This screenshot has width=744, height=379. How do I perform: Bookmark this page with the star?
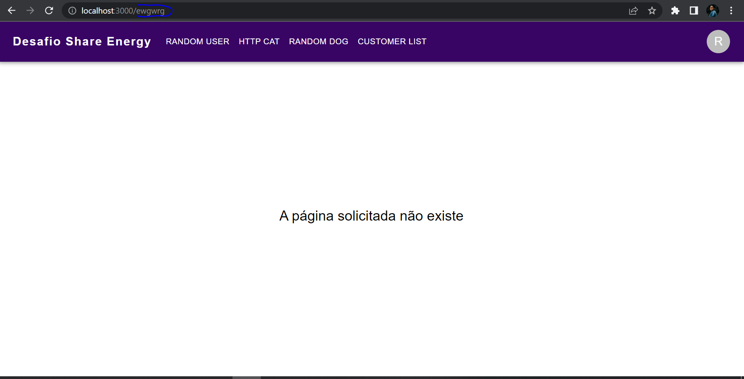coord(652,10)
